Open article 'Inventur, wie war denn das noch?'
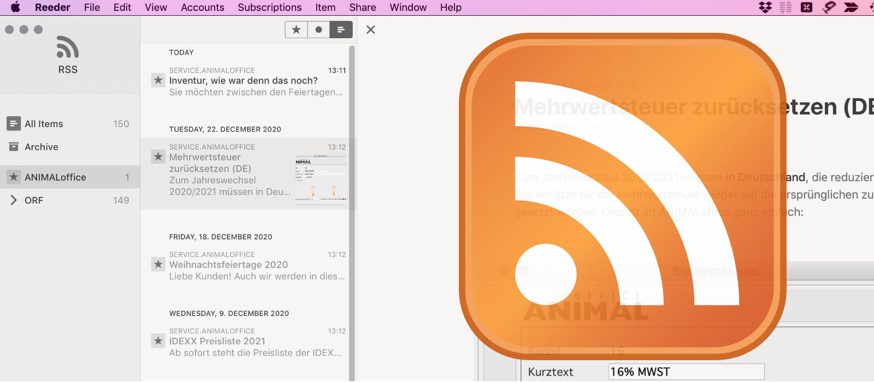This screenshot has height=382, width=874. tap(244, 81)
